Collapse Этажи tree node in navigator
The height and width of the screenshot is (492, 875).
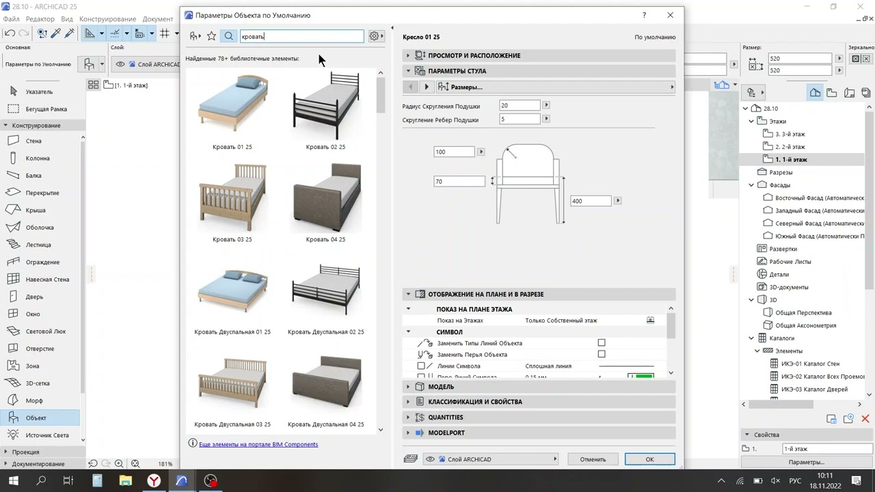751,122
